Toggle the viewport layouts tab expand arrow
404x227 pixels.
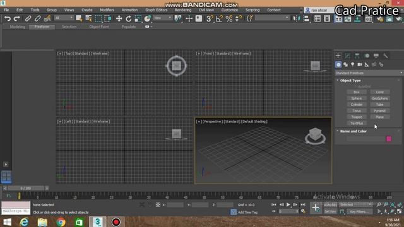tap(6, 164)
